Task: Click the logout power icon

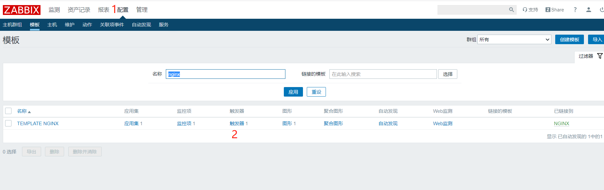Action: tap(601, 10)
